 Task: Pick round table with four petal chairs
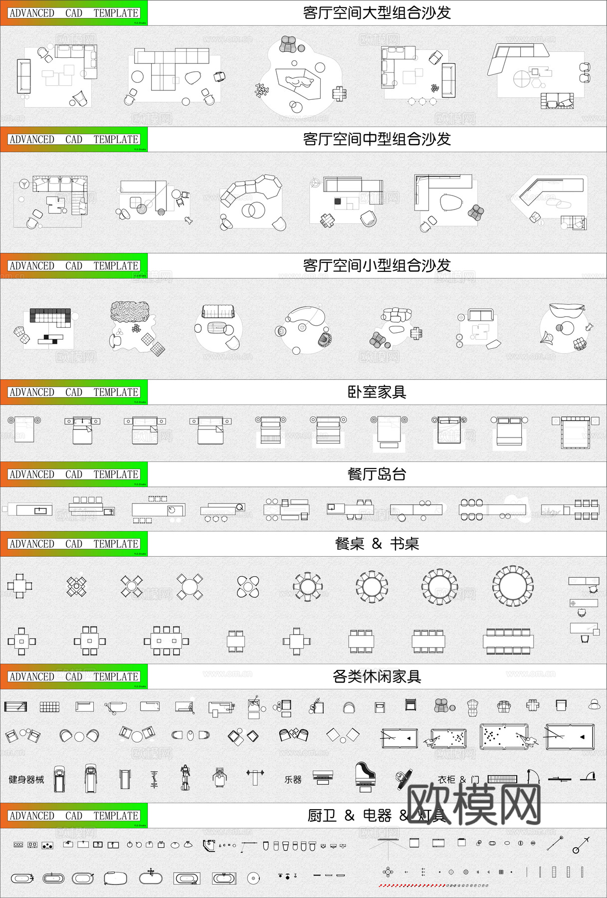[248, 587]
